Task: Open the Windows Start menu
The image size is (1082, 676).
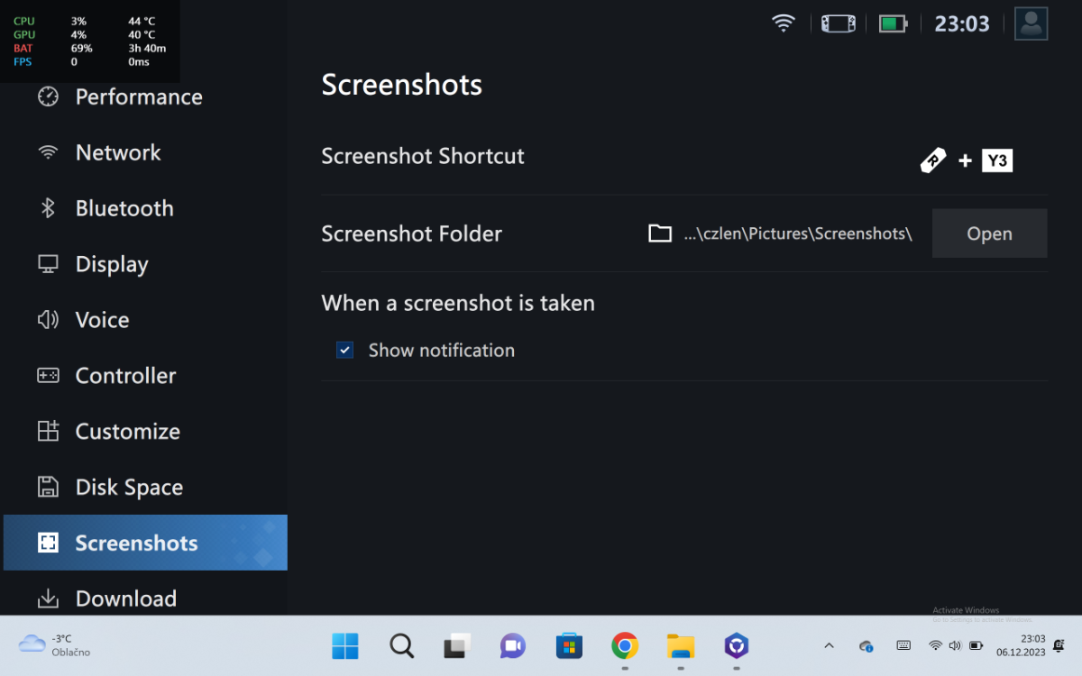Action: point(345,645)
